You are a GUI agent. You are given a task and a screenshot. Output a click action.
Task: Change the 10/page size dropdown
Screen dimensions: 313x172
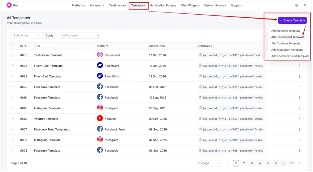coord(209,163)
